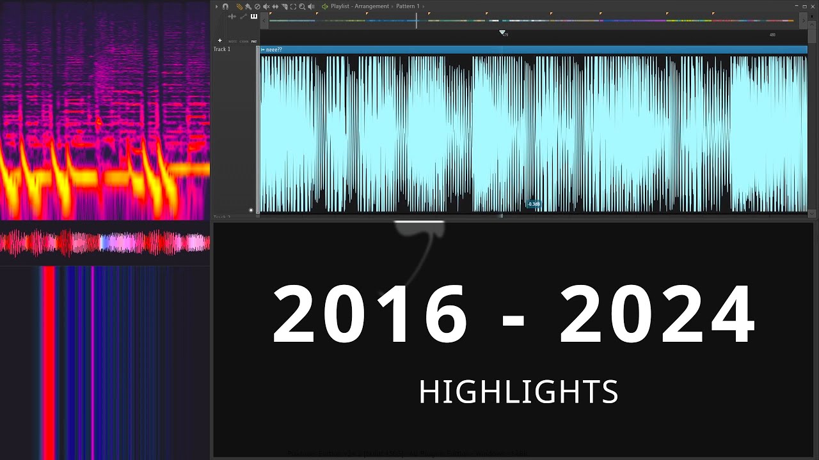Maximize the Playlist window
Image resolution: width=819 pixels, height=460 pixels.
[804, 6]
